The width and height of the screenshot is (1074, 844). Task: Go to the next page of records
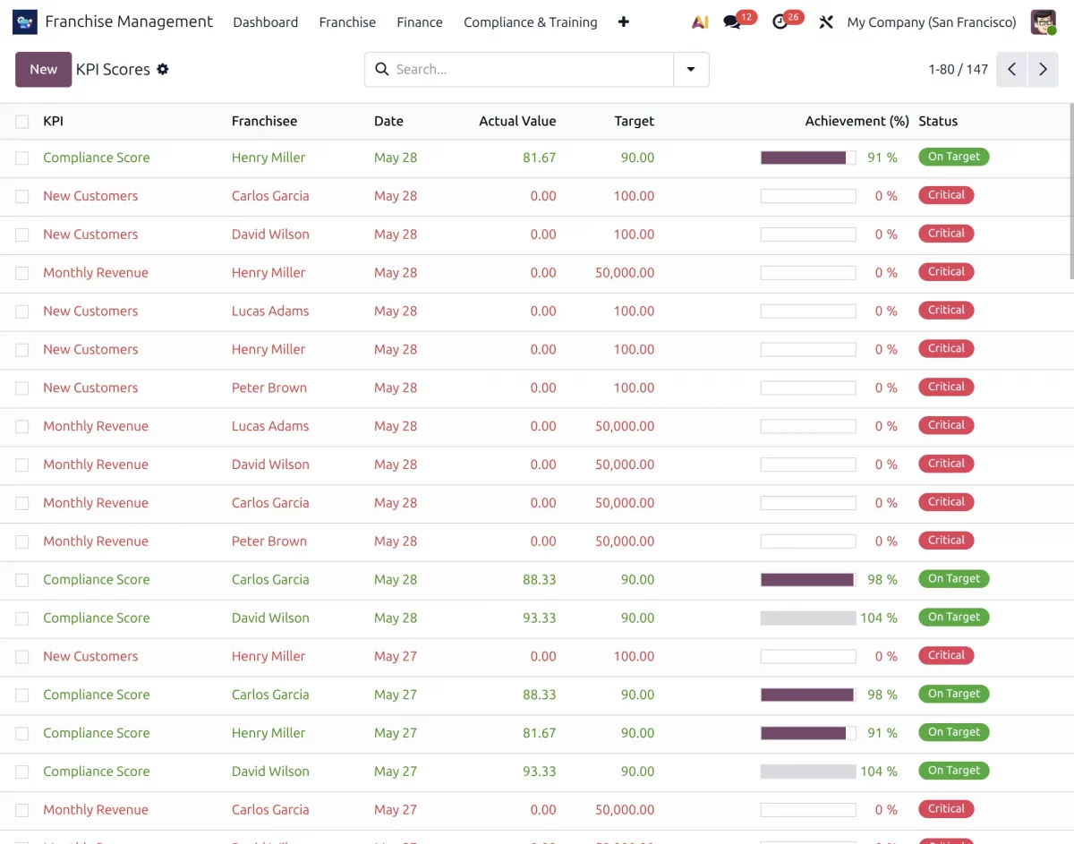coord(1043,69)
